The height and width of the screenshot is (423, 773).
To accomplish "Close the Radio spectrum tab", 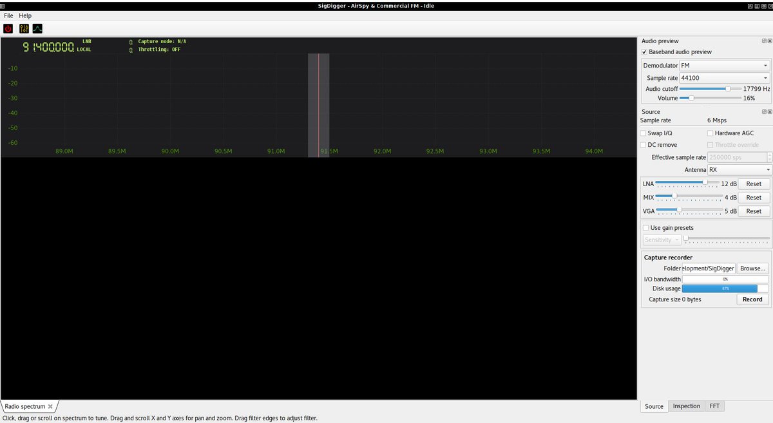I will [50, 406].
